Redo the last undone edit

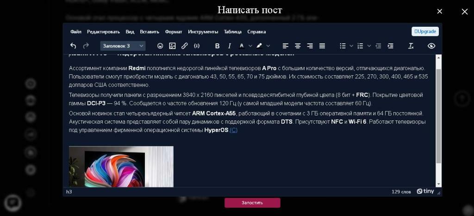click(x=86, y=46)
